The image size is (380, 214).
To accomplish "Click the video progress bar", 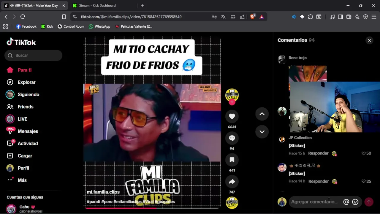I will (152, 208).
